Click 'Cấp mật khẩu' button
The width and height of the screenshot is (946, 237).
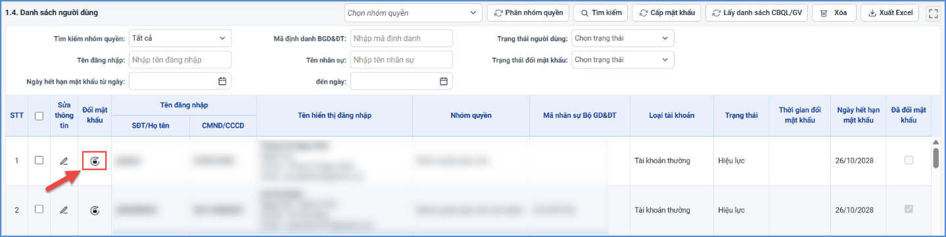(x=667, y=13)
